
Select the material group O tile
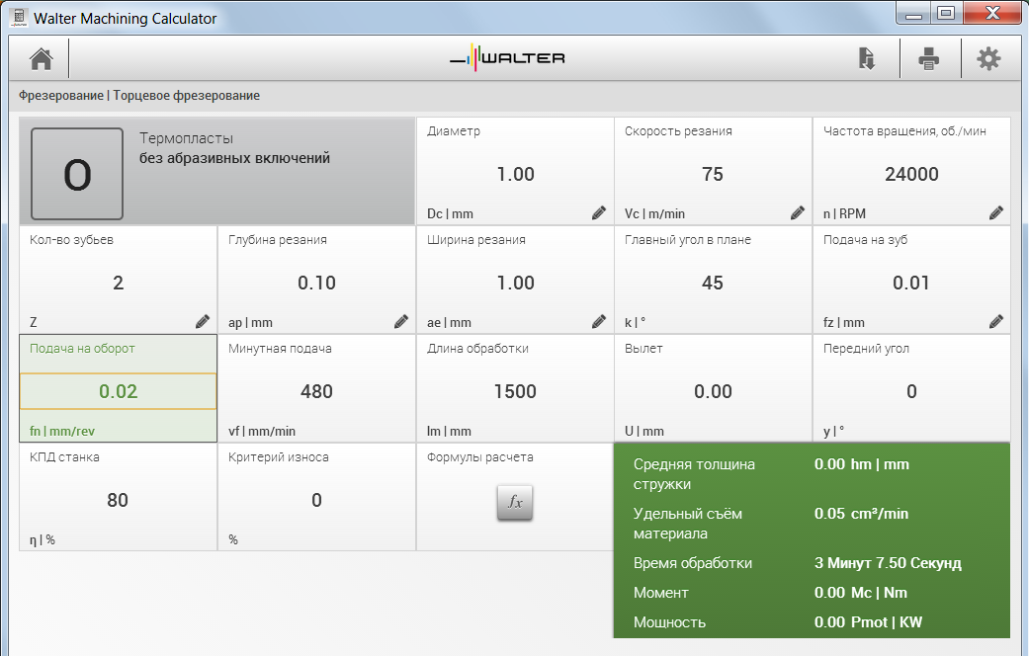[77, 174]
